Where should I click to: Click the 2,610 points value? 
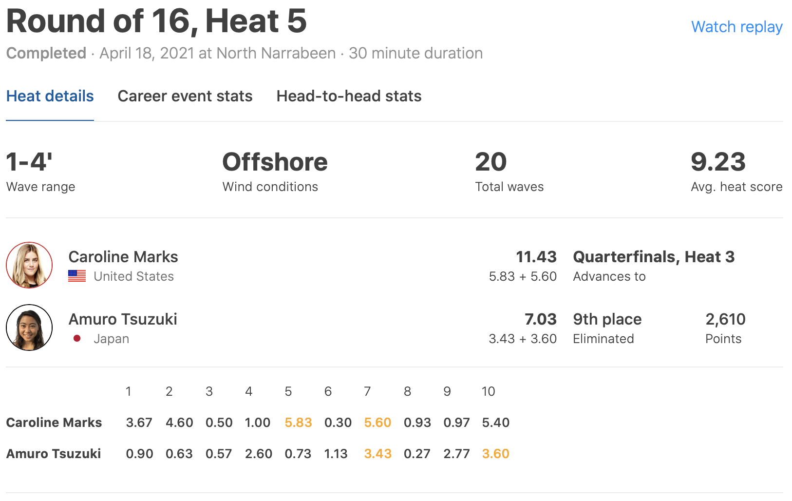tap(725, 319)
